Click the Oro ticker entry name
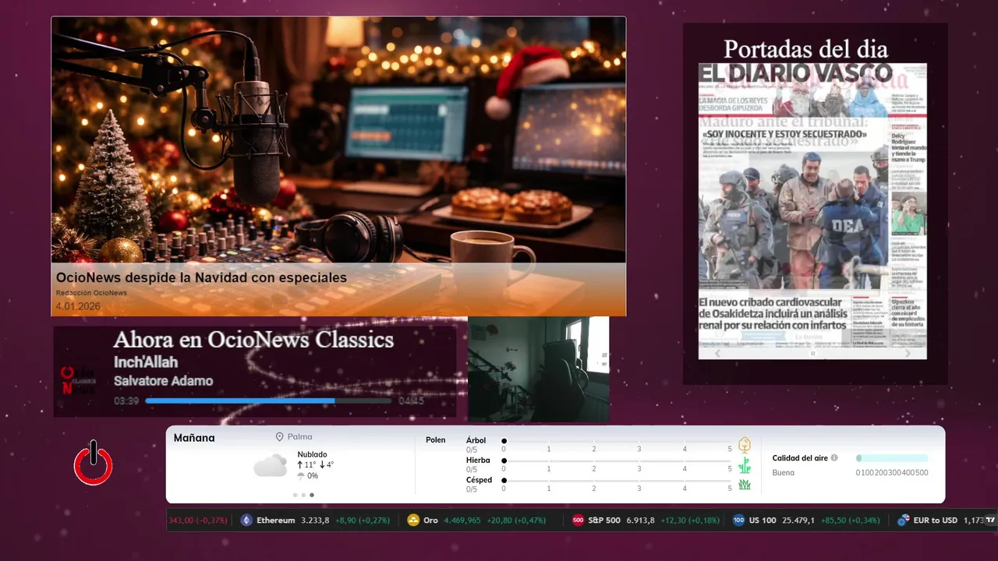Image resolution: width=998 pixels, height=561 pixels. 430,520
